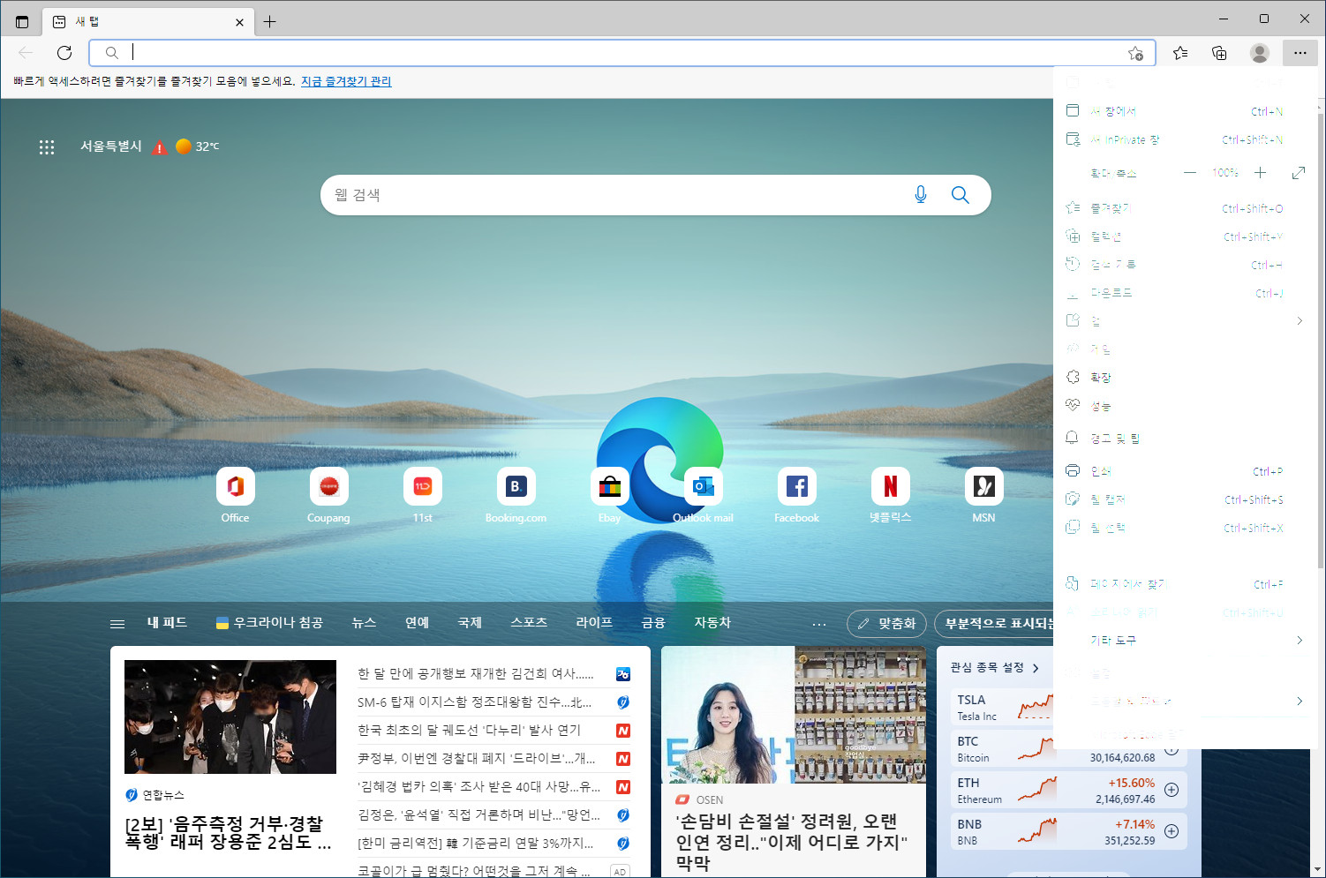Switch to 연예 feed tab
Image resolution: width=1326 pixels, height=878 pixels.
pos(417,623)
